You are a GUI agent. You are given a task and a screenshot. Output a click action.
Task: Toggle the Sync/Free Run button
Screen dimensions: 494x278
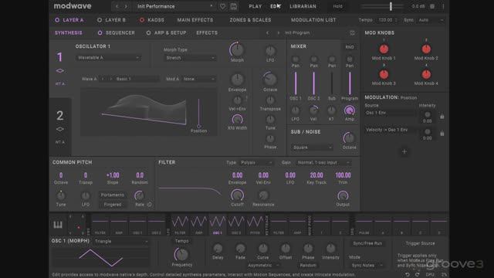367,243
